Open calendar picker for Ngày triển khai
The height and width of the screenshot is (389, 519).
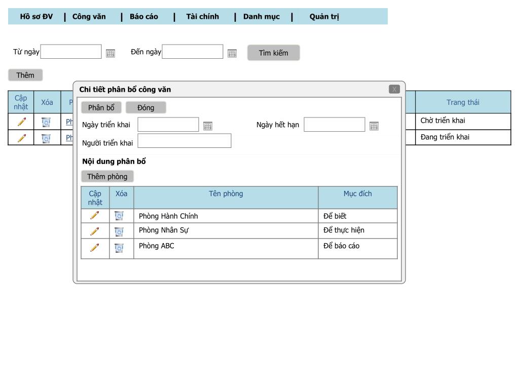click(x=207, y=126)
